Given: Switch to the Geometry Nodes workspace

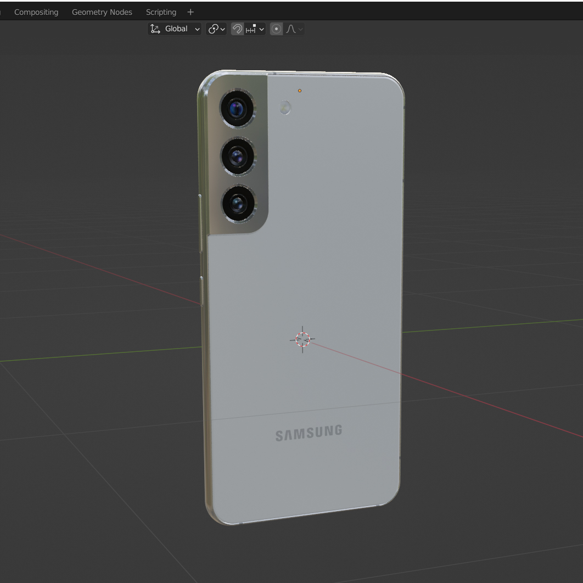Looking at the screenshot, I should click(x=102, y=12).
